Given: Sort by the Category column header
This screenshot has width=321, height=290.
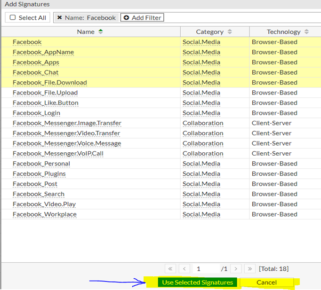Looking at the screenshot, I should coord(214,31).
